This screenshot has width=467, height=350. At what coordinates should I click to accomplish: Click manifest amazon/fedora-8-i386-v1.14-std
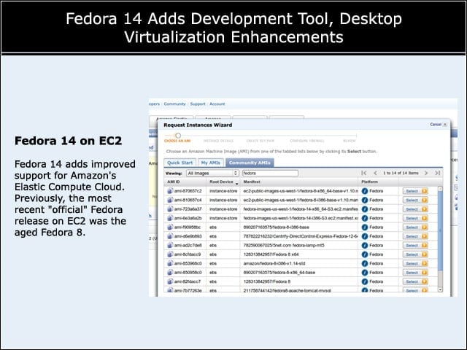pyautogui.click(x=274, y=263)
